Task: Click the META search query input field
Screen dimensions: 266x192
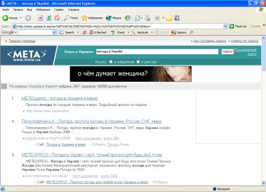Action: pyautogui.click(x=157, y=52)
